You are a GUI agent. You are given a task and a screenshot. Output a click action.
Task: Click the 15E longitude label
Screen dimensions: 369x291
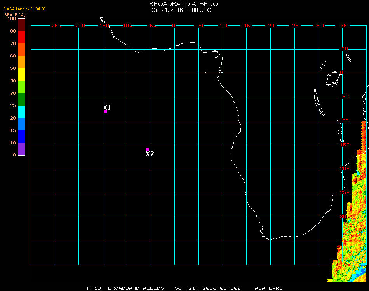(x=249, y=26)
